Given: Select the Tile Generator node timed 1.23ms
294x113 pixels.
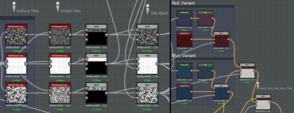Looking at the screenshot, I should point(16,93).
